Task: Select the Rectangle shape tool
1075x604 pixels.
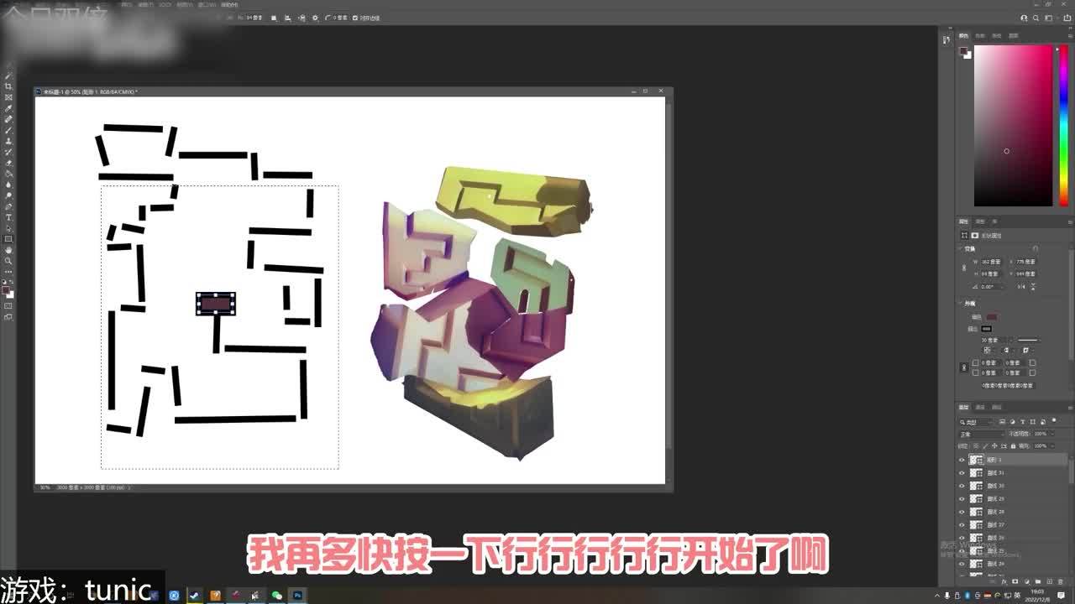Action: [x=8, y=239]
